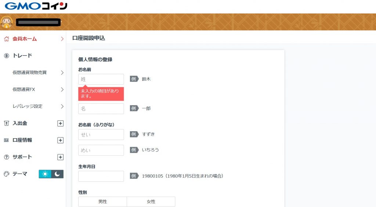Expand the 口座情報 plus button

click(61, 140)
